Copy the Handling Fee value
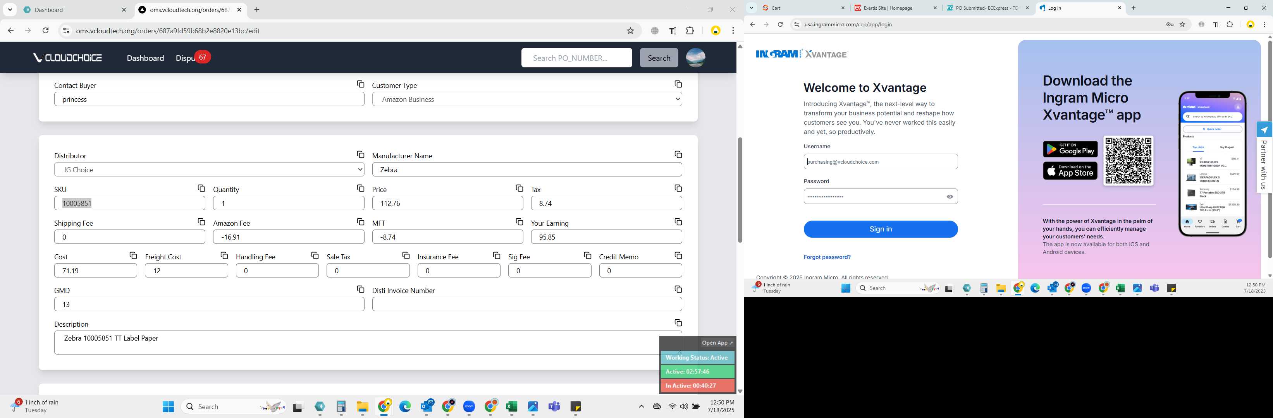This screenshot has height=418, width=1273. click(315, 255)
